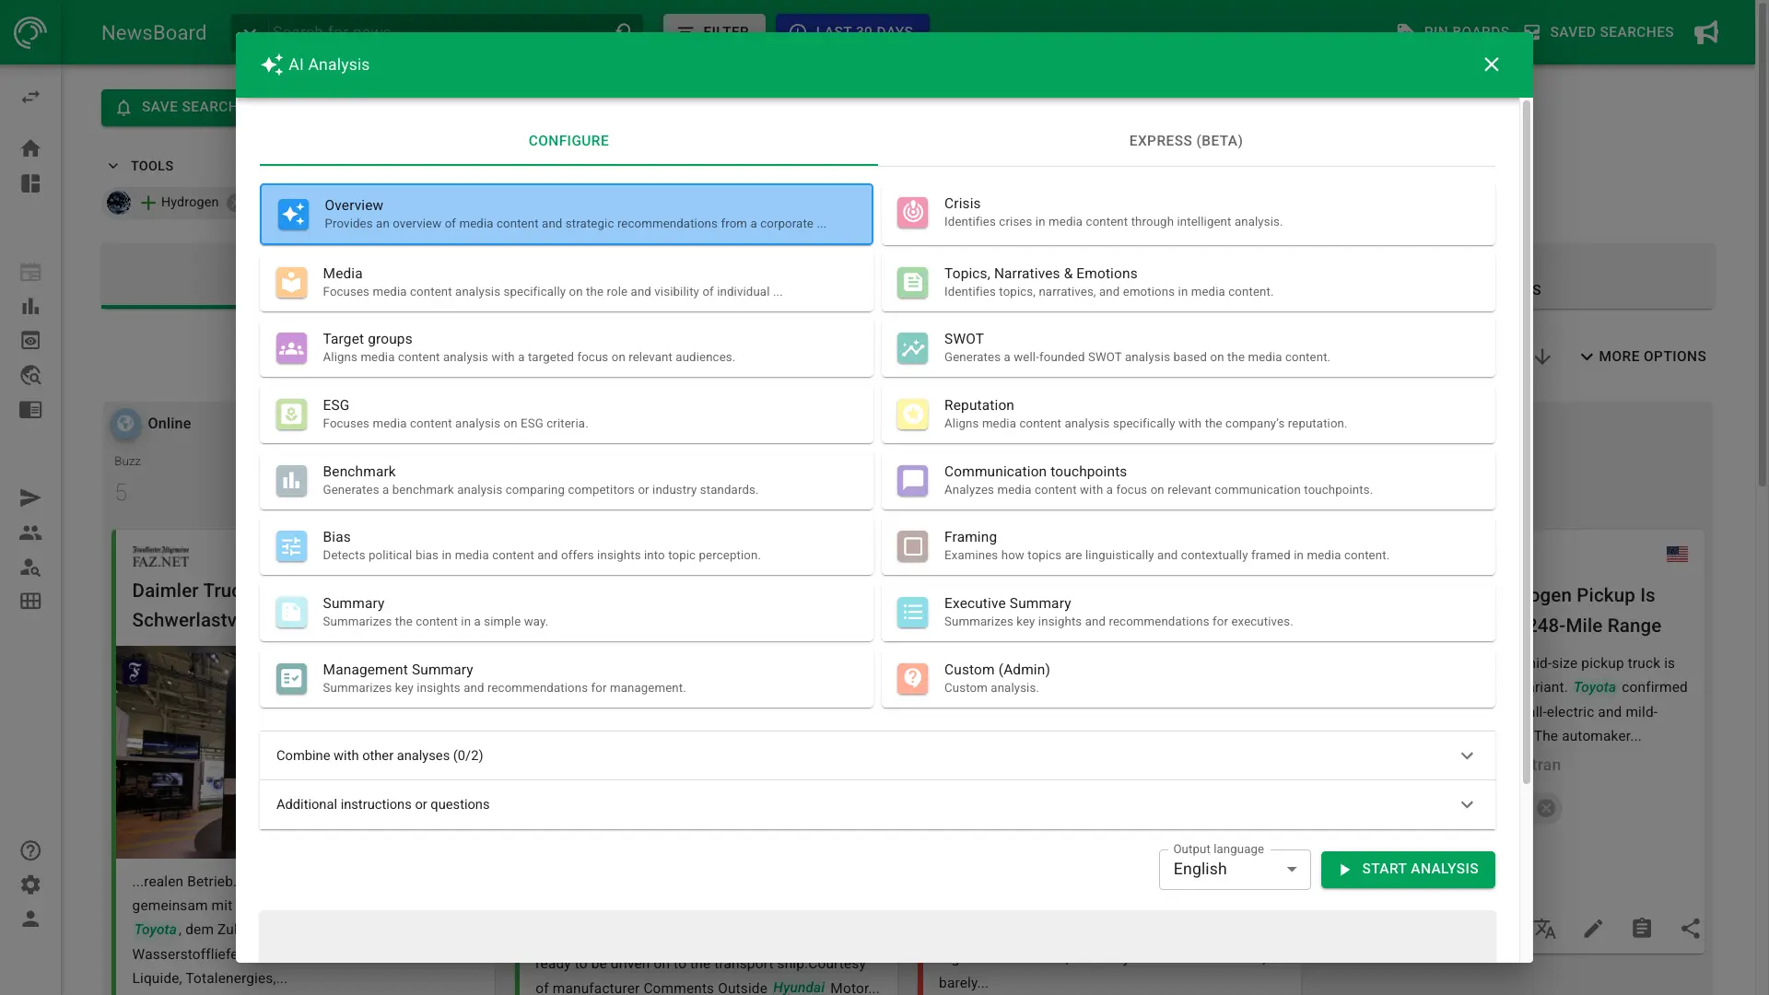Click the Daimler Truck article thumbnail

176,753
